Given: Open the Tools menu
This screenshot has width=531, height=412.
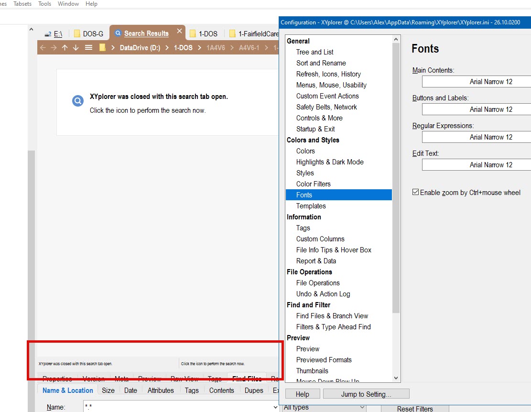Looking at the screenshot, I should pyautogui.click(x=44, y=4).
